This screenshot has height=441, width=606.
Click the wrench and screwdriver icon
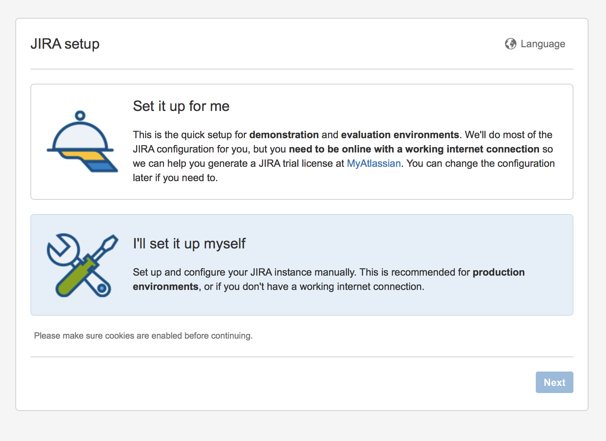(x=82, y=265)
